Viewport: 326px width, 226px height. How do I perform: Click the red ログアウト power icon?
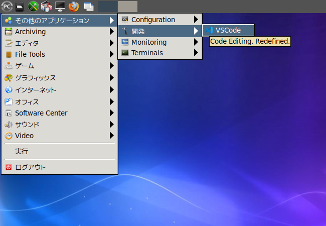coord(9,167)
